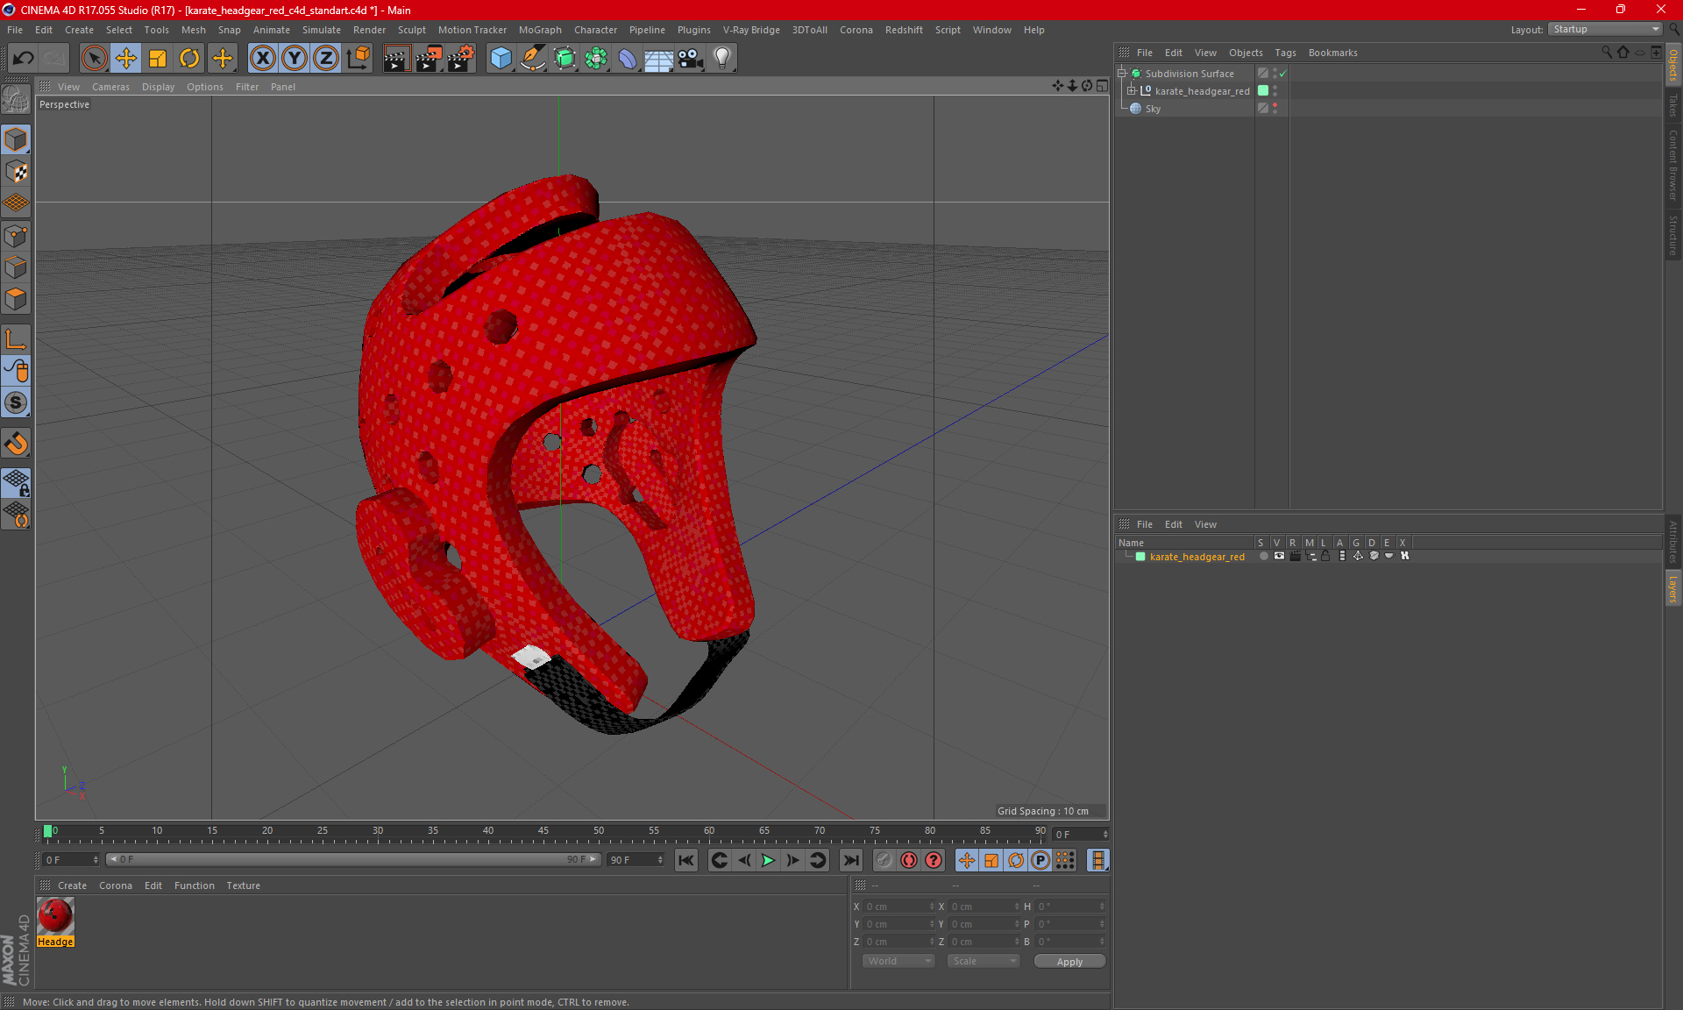Viewport: 1683px width, 1010px height.
Task: Toggle layer view eye for karate_headgear_red
Action: [1279, 556]
